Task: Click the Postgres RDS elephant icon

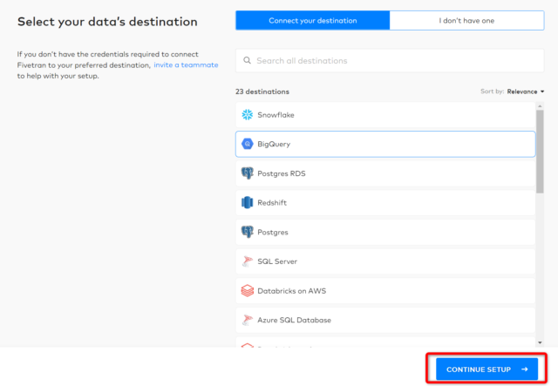Action: (248, 173)
